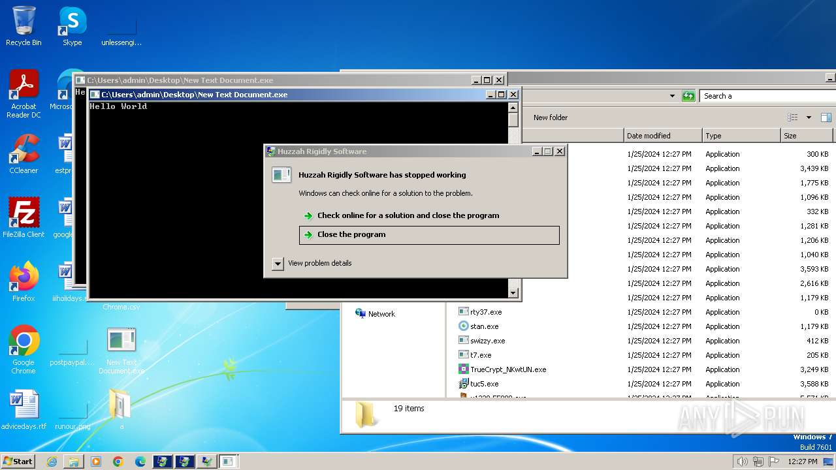The image size is (836, 470).
Task: Toggle the Explorer preview pane icon
Action: (826, 117)
